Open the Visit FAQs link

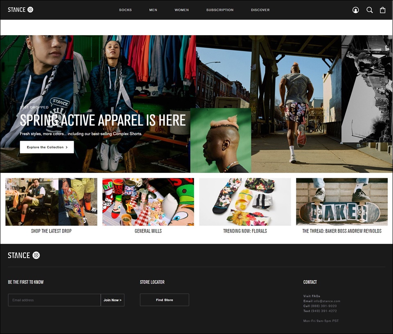pyautogui.click(x=312, y=296)
